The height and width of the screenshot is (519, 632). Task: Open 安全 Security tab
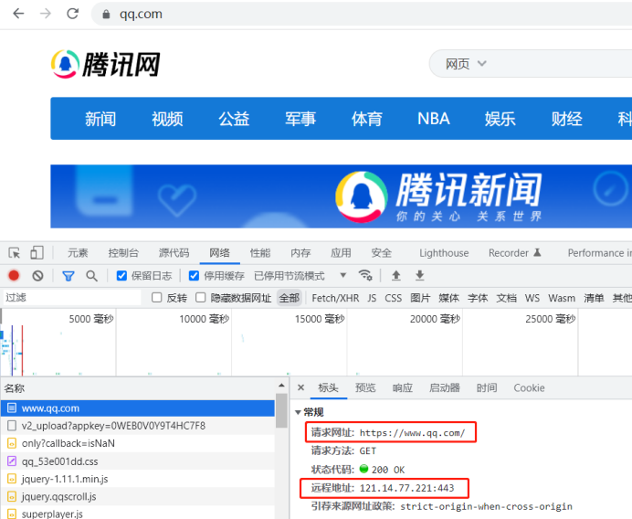pos(381,253)
